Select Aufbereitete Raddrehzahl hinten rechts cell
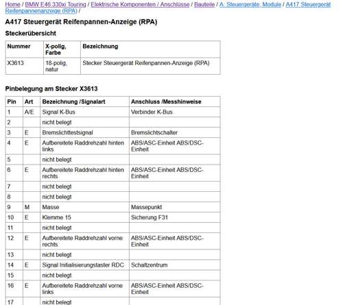The height and width of the screenshot is (305, 343). pyautogui.click(x=84, y=173)
